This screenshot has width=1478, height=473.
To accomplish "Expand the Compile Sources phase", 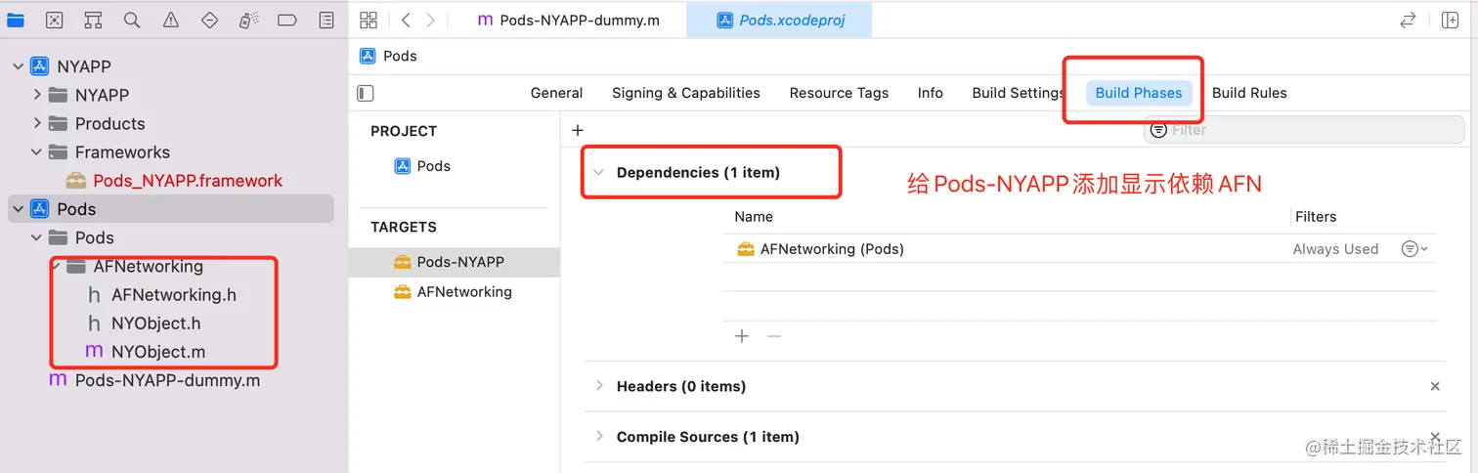I will coord(598,437).
